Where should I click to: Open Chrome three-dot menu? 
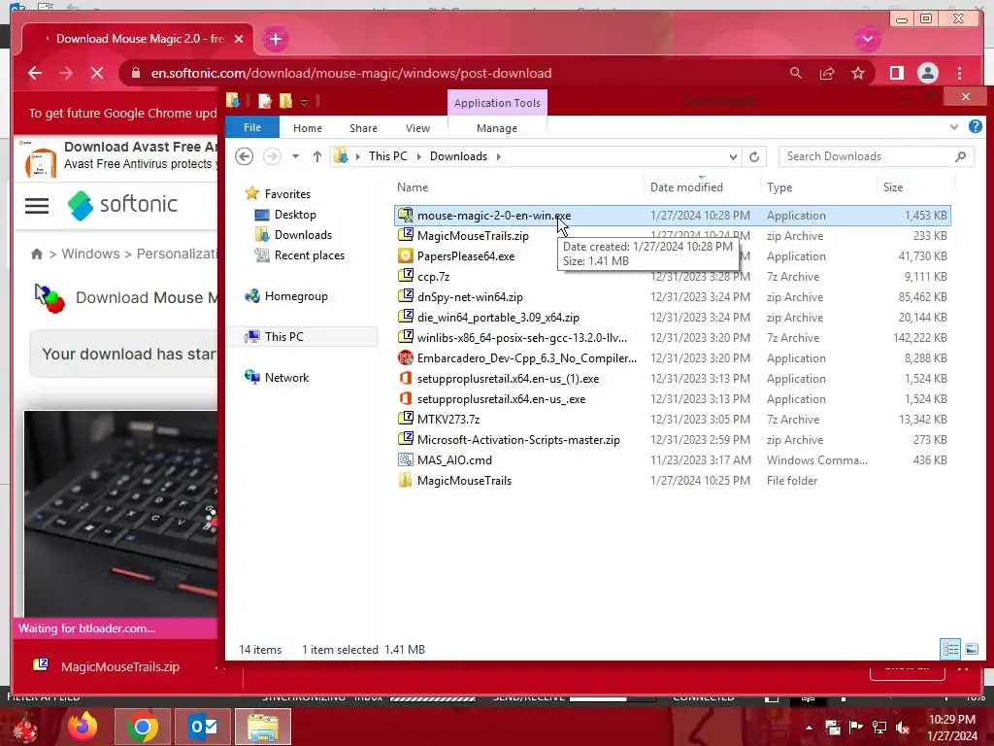tap(959, 73)
